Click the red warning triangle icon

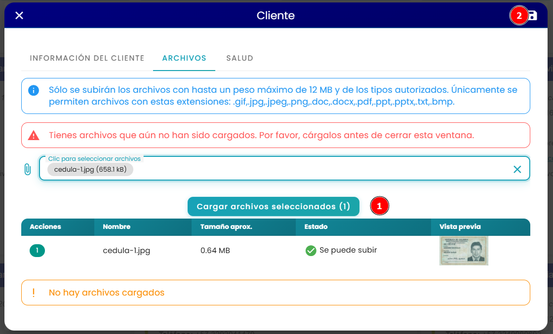click(x=34, y=135)
